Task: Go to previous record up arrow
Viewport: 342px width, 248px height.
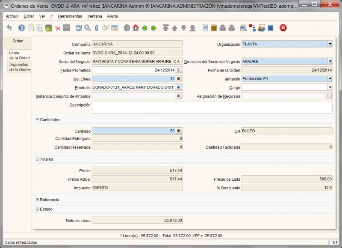Action: click(174, 28)
